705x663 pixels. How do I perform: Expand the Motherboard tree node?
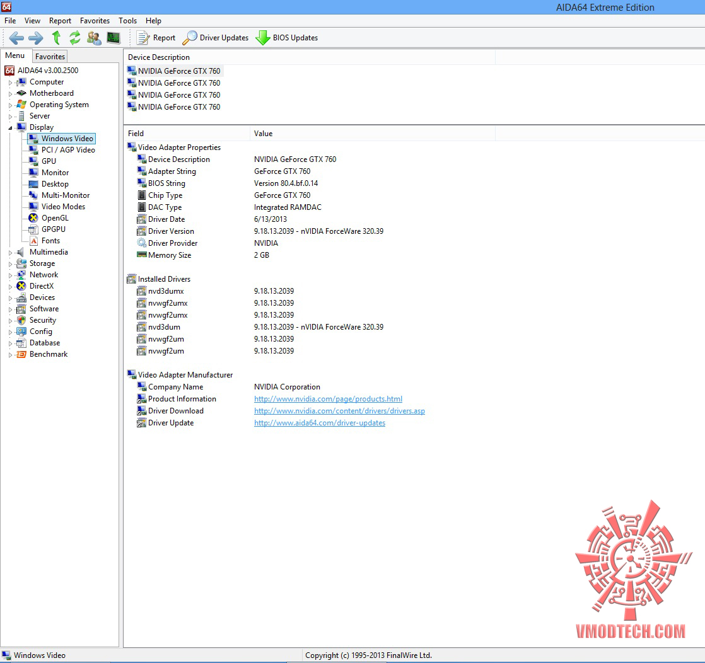tap(10, 93)
